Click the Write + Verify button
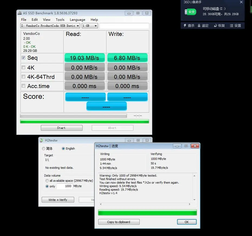The image size is (252, 236). (x=58, y=200)
